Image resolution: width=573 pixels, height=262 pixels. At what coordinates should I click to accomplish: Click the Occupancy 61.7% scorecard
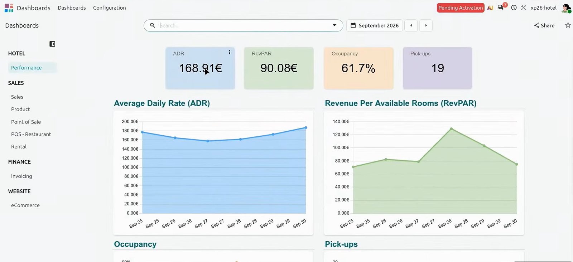[x=358, y=68]
